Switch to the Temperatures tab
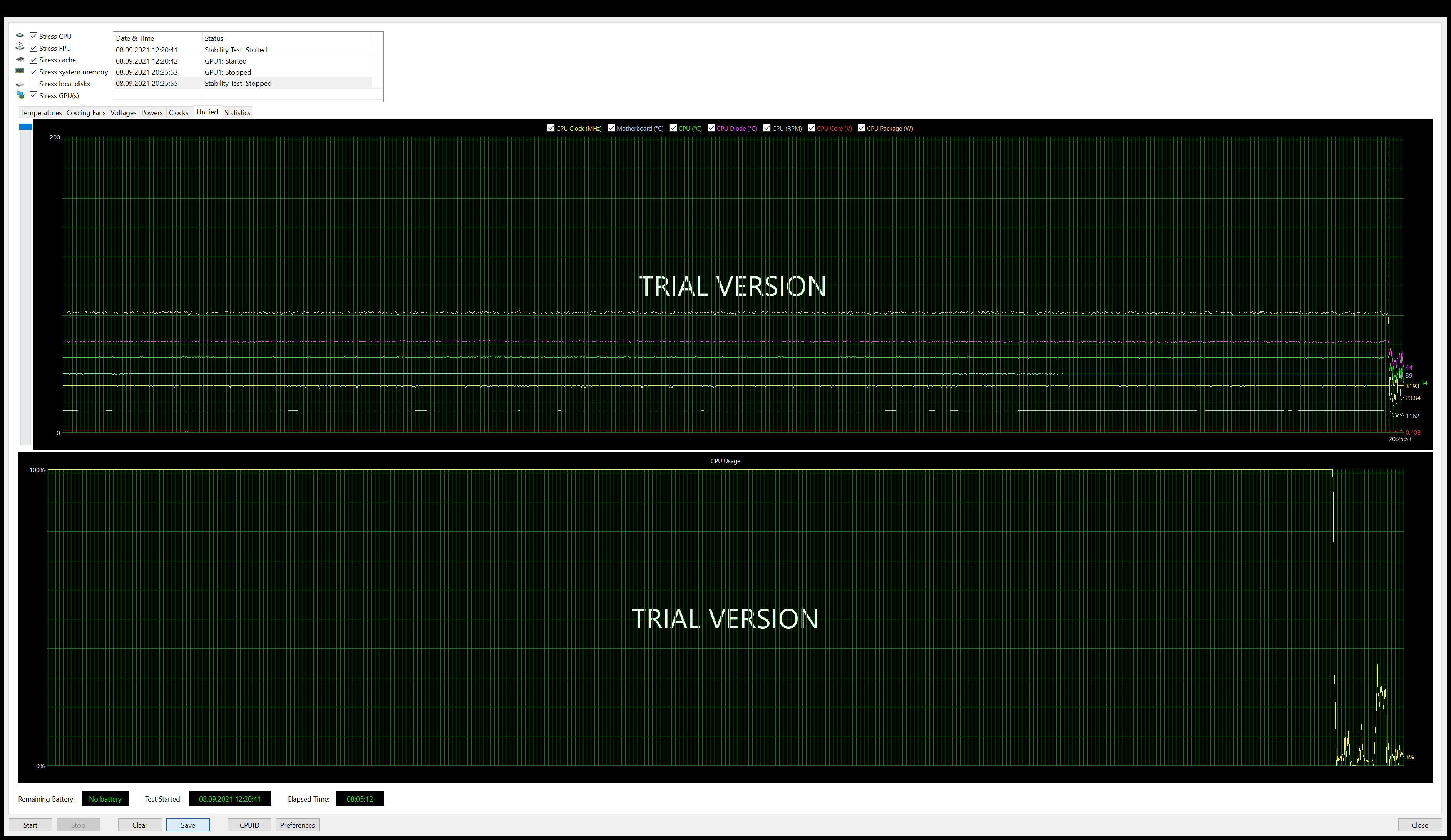The image size is (1451, 840). tap(41, 112)
